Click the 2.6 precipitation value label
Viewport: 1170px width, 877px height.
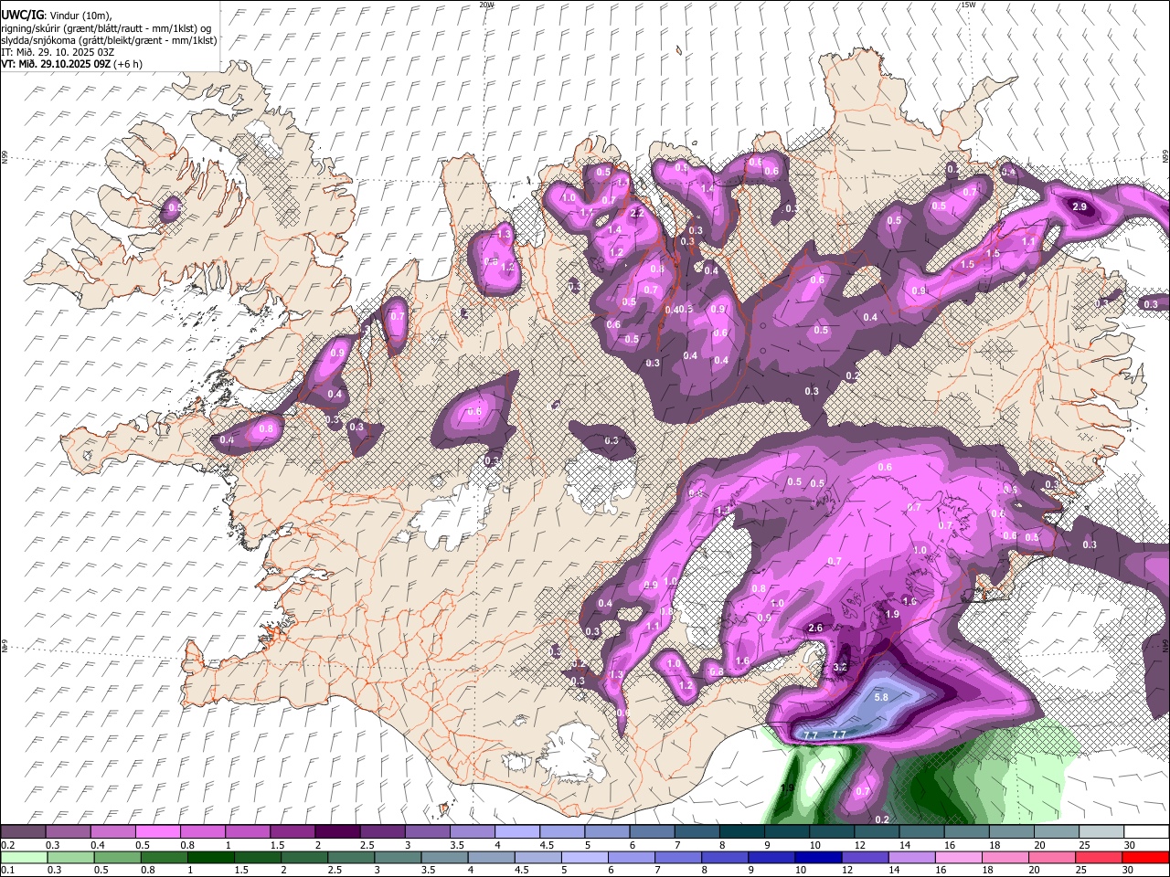click(x=816, y=628)
